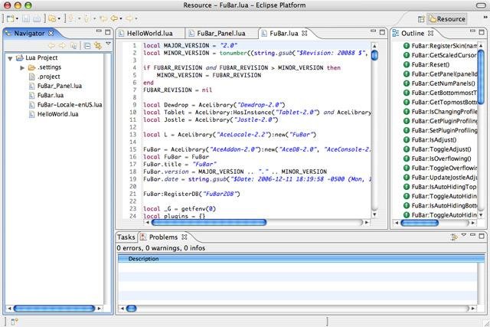The image size is (490, 327).
Task: Switch to the FuBar_Panel.lua editor tab
Action: coord(221,33)
